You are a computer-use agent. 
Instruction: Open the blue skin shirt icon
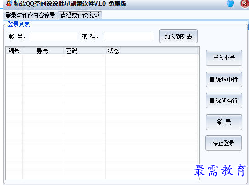[x=230, y=4]
